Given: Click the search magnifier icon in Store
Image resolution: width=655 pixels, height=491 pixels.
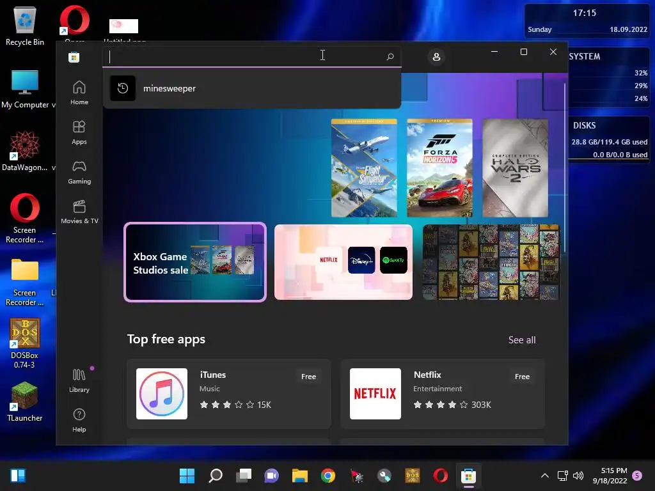Looking at the screenshot, I should click(x=390, y=56).
